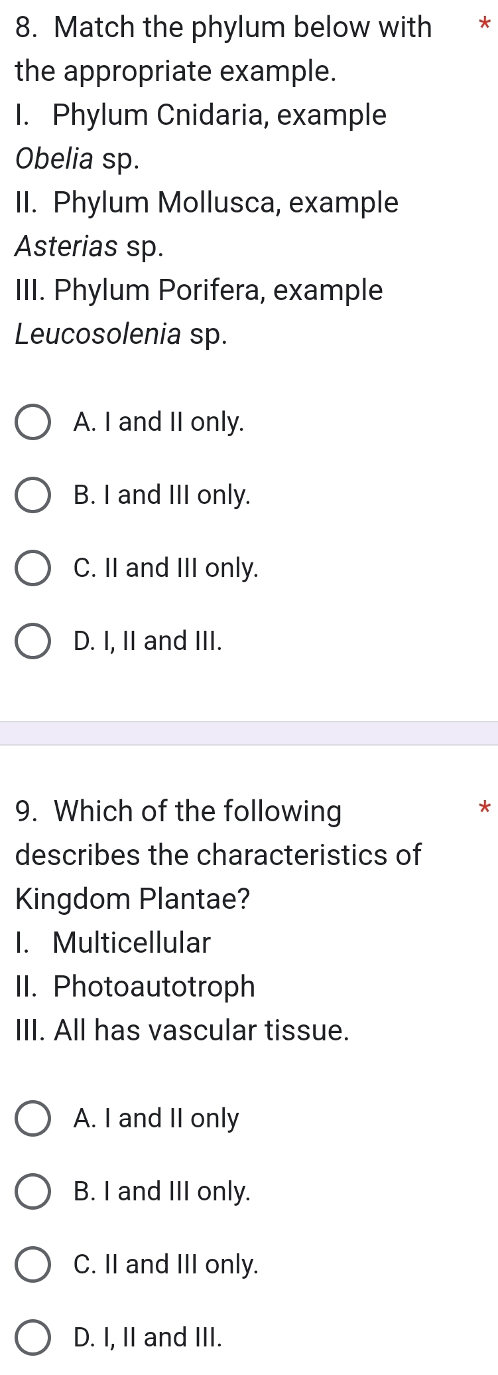
Task: Click the 'All has vascular tissue' list item
Action: [182, 1030]
